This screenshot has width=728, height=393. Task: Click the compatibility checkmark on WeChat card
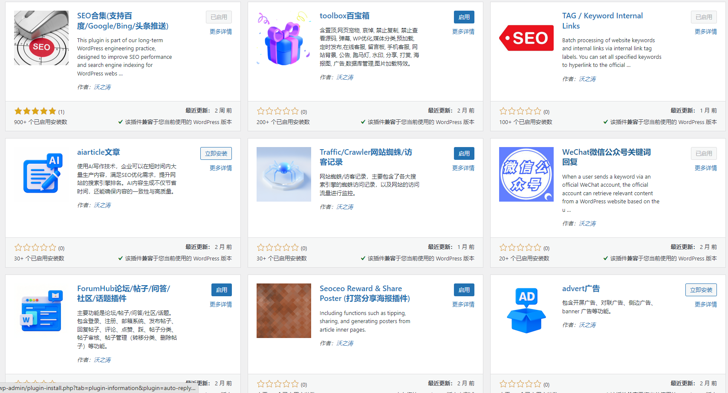tap(606, 258)
